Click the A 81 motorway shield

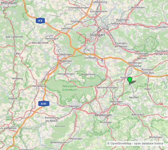44,103
